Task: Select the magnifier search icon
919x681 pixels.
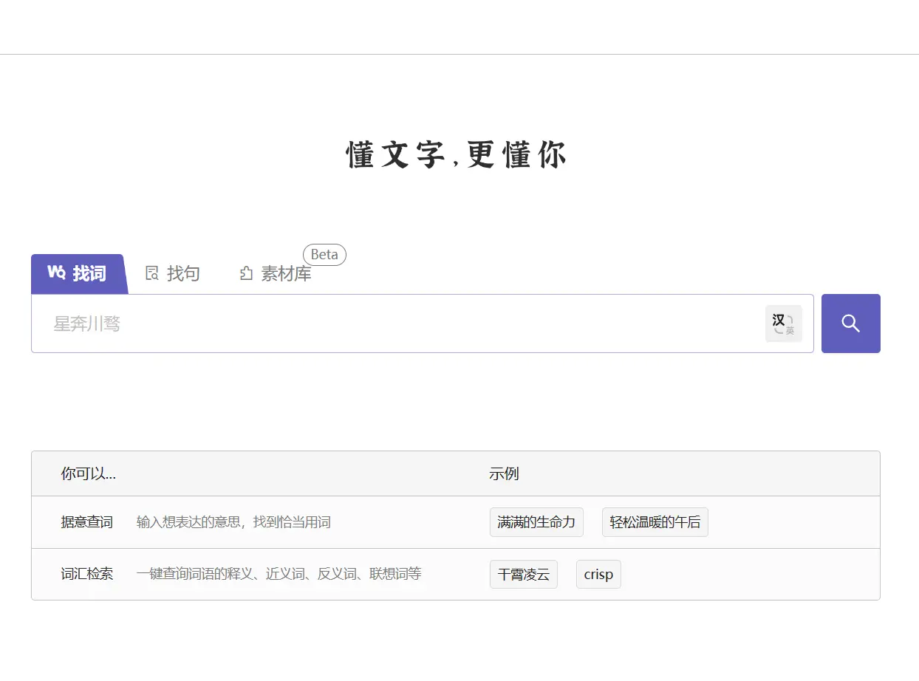Action: click(850, 323)
